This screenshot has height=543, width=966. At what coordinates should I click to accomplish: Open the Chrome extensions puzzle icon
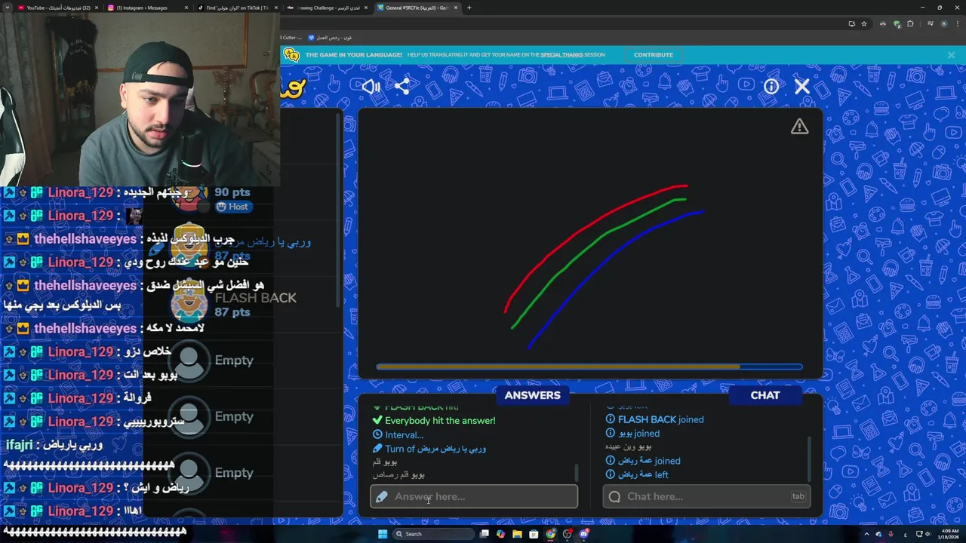pyautogui.click(x=910, y=23)
